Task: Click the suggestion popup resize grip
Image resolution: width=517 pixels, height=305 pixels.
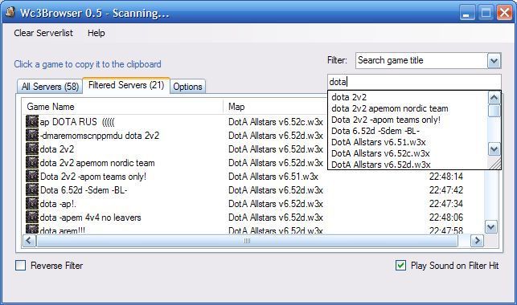Action: (x=494, y=164)
